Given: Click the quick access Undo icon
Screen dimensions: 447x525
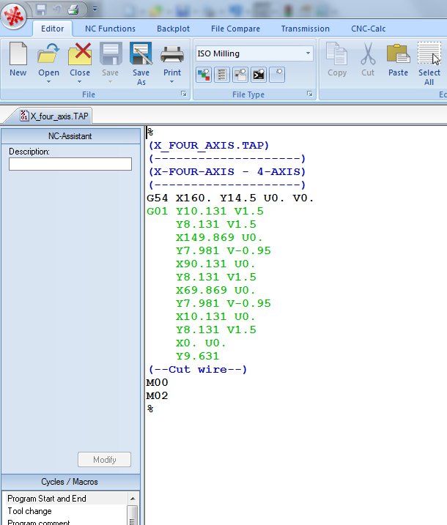Looking at the screenshot, I should [56, 9].
